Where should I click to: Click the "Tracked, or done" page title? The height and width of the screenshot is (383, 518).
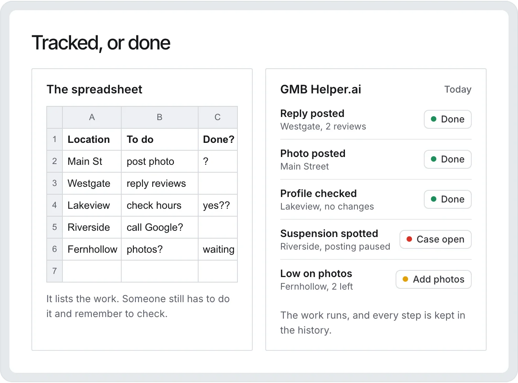(101, 43)
